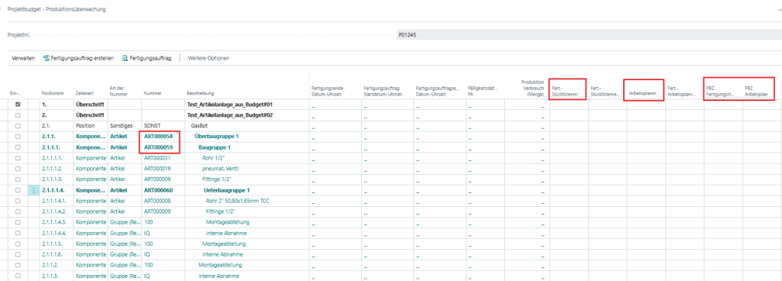
Task: Tick the checkbox in row 2.1.1.1.
Action: [18, 147]
